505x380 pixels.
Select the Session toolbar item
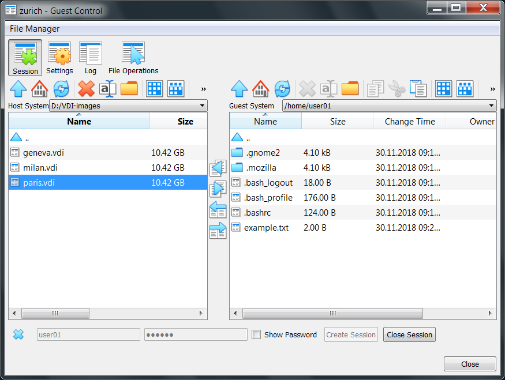click(x=25, y=58)
